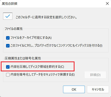
Task: Click the 属性の詳細 window title text
Action: pos(9,4)
